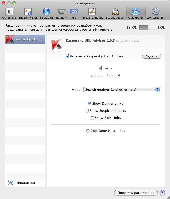
Task: Click the large Kaspersky logo in details pane
Action: pyautogui.click(x=56, y=45)
